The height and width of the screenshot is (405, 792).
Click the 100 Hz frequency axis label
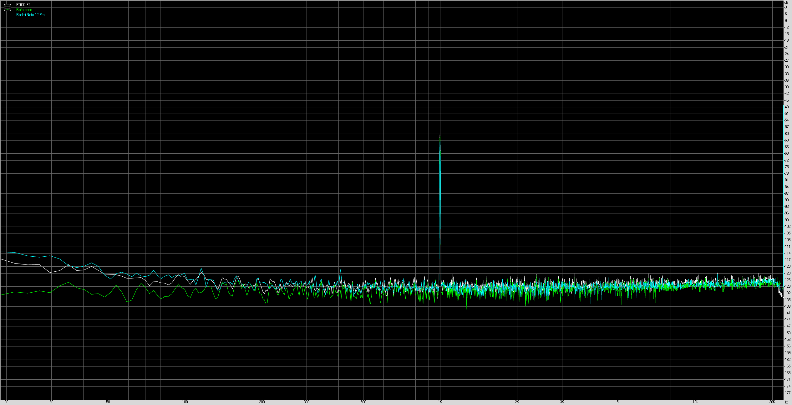coord(185,402)
